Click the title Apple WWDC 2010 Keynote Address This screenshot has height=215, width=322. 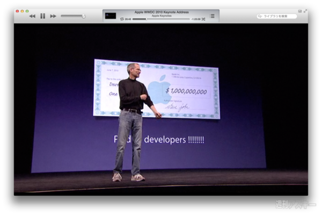point(162,12)
